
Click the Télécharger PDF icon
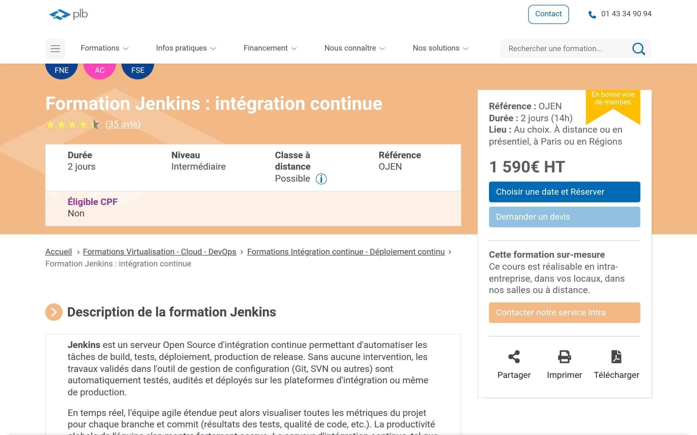tap(616, 356)
